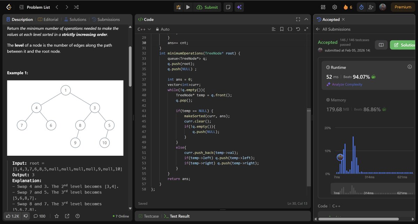Click the binary tree example image
Viewport: 418px width, 224px height.
65,118
